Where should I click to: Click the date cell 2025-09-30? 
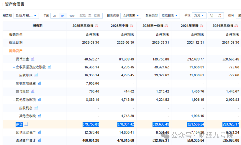pyautogui.click(x=91, y=43)
